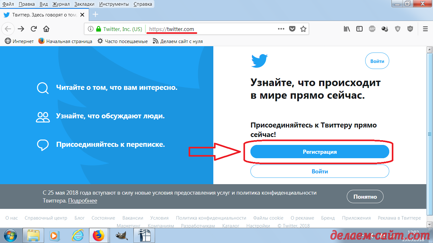The height and width of the screenshot is (243, 433).
Task: Open the О рекламе footer link
Action: (x=302, y=218)
